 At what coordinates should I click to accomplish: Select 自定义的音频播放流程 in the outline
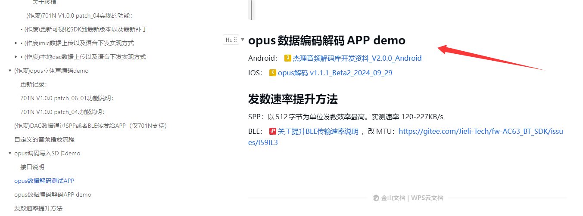pos(44,139)
